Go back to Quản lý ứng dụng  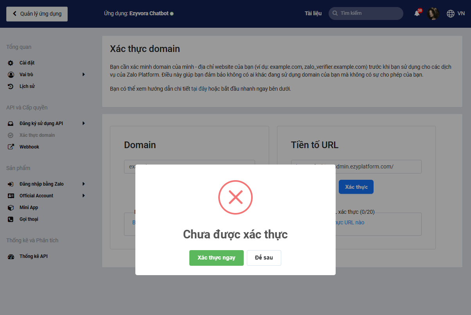click(37, 14)
